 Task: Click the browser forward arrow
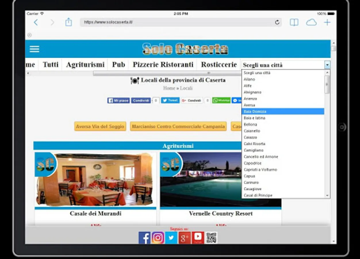coord(52,22)
